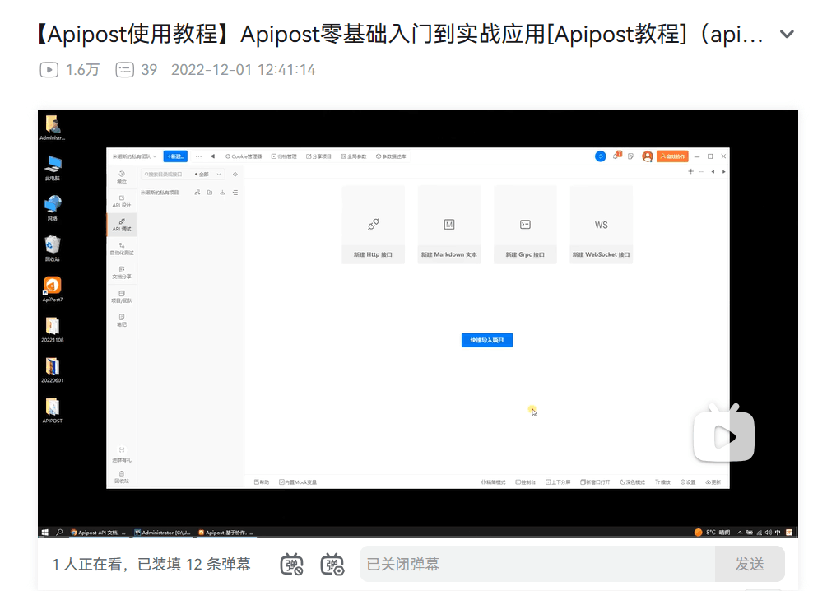Screen dimensions: 827x591
Task: Open 全局参数 in toolbar
Action: 354,156
